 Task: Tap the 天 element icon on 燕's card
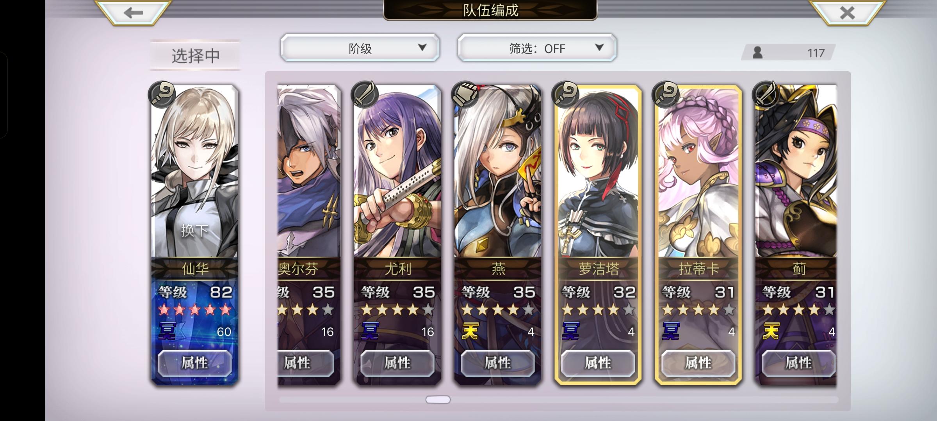[470, 331]
